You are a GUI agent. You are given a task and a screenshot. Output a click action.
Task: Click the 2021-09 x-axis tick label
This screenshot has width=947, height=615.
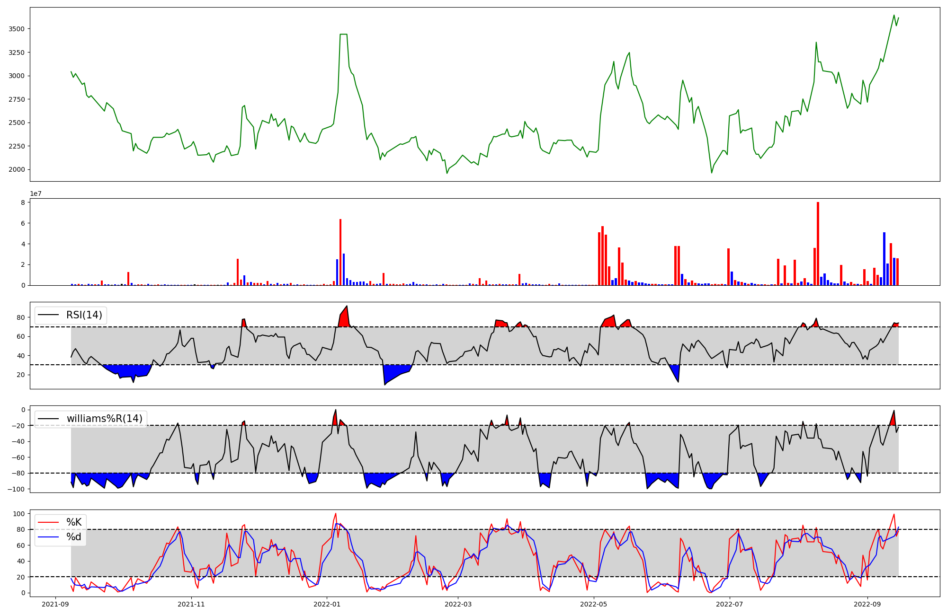[56, 604]
